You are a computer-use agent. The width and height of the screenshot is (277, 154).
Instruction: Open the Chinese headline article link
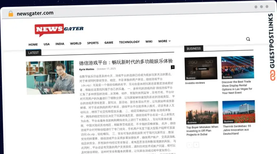(126, 62)
